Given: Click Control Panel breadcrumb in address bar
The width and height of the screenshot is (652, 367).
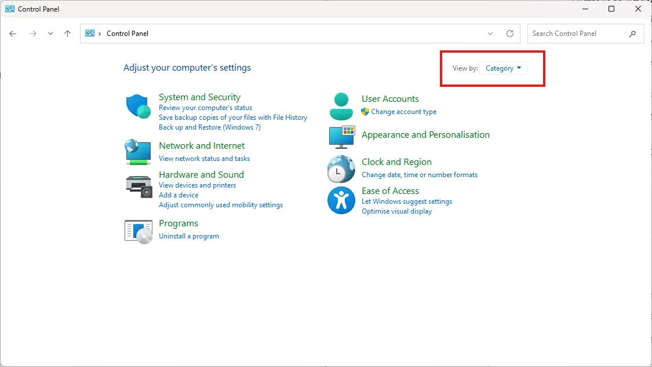Looking at the screenshot, I should (128, 34).
